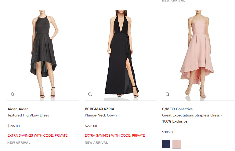Click NEW ARRIVAL label under Plunge-Neck Gown
Image resolution: width=235 pixels, height=151 pixels.
(96, 143)
